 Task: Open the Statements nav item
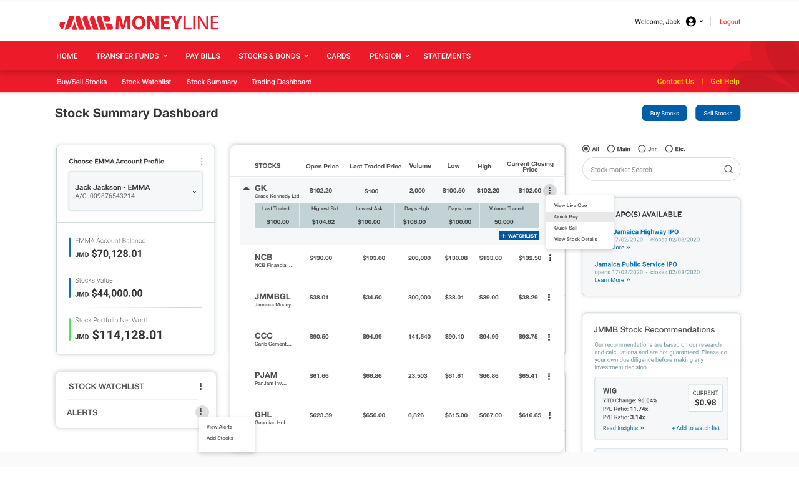(447, 56)
